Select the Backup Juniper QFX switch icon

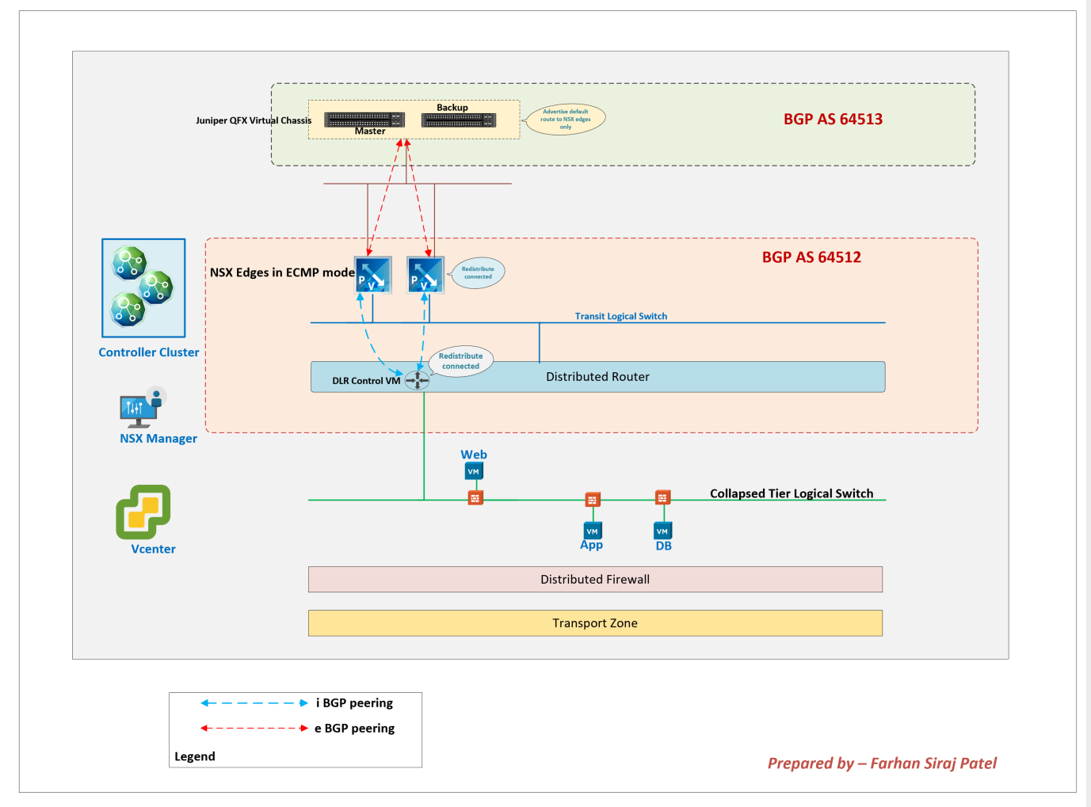point(459,119)
